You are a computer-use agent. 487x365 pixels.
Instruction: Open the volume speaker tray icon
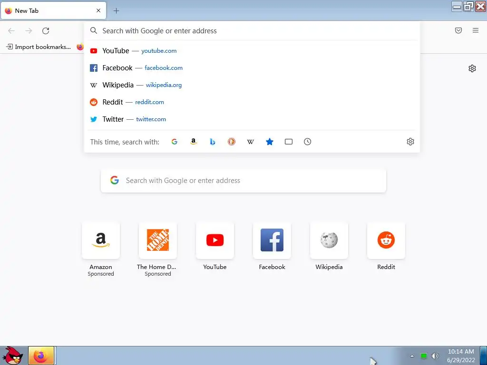pyautogui.click(x=435, y=356)
